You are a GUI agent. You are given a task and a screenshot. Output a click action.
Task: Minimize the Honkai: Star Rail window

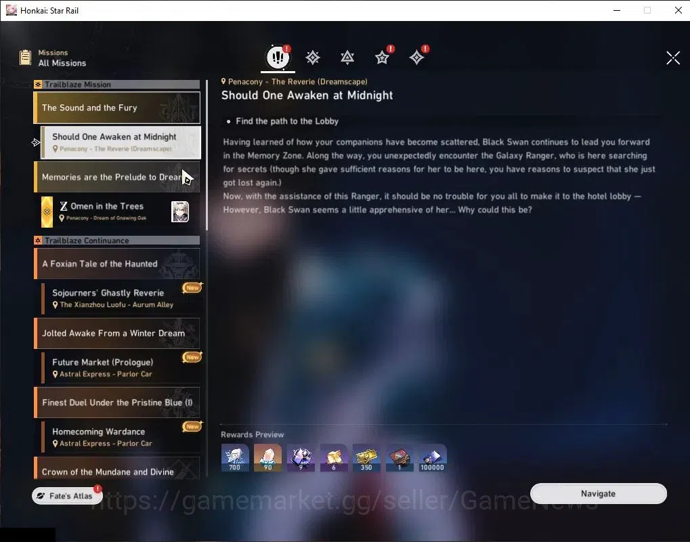tap(616, 10)
